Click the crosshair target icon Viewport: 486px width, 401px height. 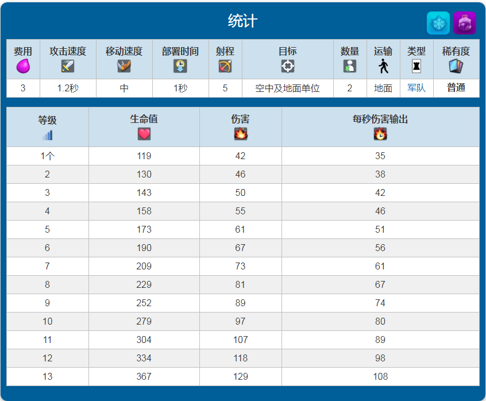[288, 66]
